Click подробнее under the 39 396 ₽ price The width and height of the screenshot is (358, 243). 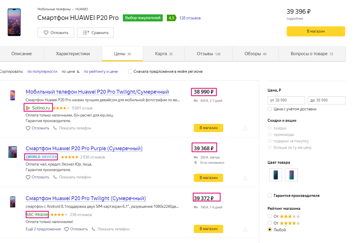click(x=295, y=18)
